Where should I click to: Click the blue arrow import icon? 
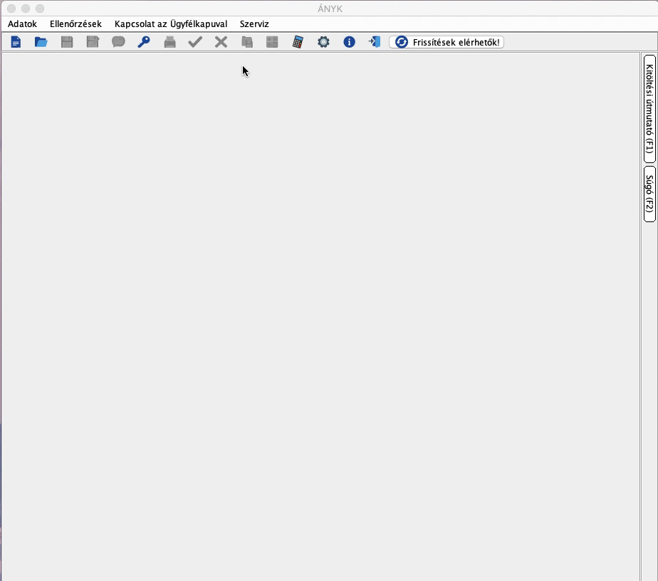pyautogui.click(x=375, y=41)
